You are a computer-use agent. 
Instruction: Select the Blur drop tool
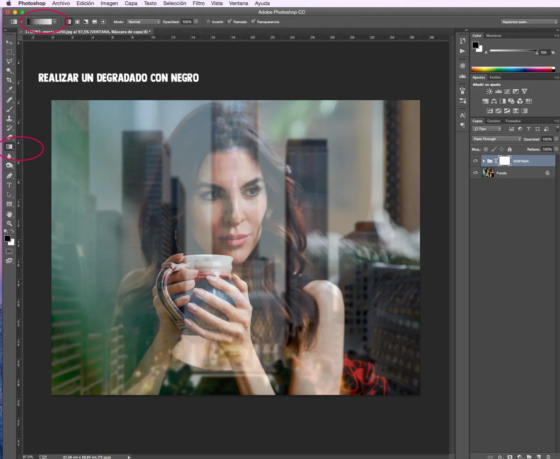9,156
